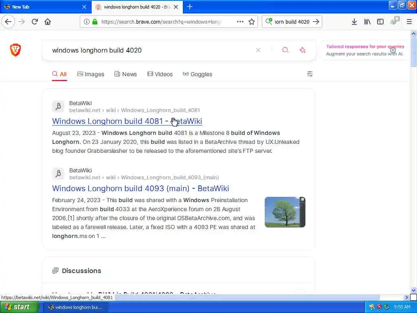This screenshot has height=313, width=417.
Task: Click the horizontal scrollbar right arrow
Action: click(x=406, y=297)
